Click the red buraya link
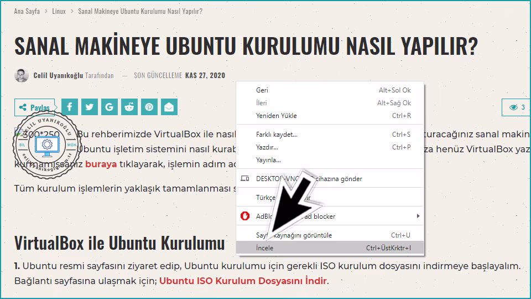The image size is (531, 299). pyautogui.click(x=101, y=164)
